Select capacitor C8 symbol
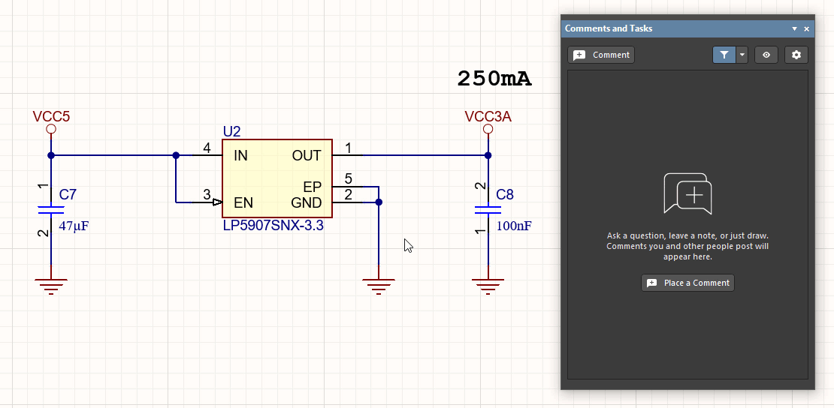This screenshot has width=834, height=408. [488, 210]
